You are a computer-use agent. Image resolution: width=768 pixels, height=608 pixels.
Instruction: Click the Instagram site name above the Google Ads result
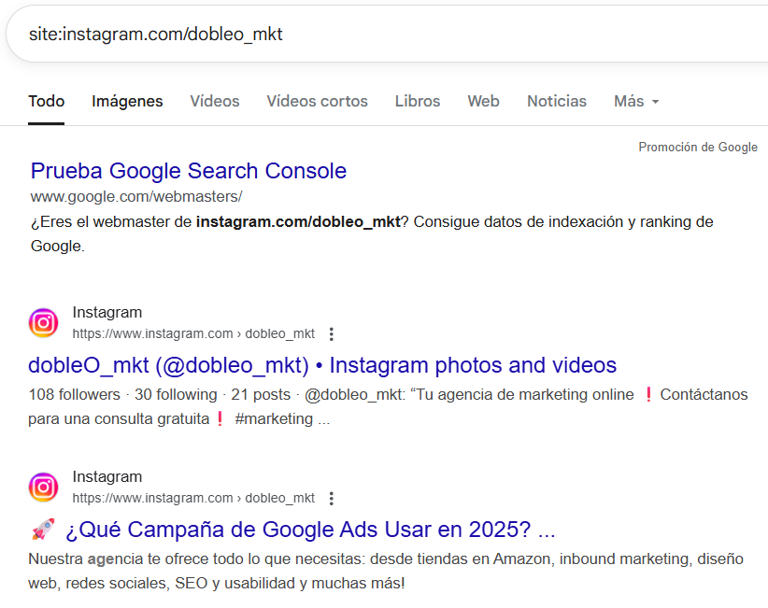(107, 477)
